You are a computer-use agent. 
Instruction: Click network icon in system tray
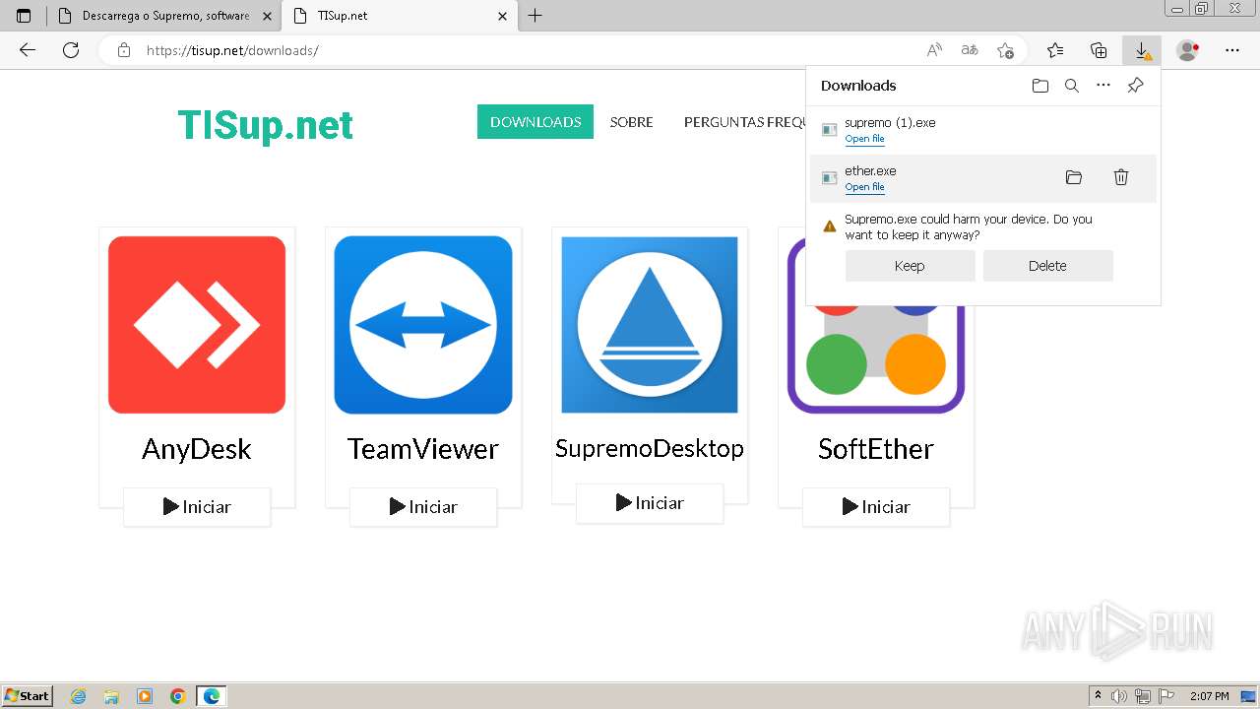(x=1143, y=696)
